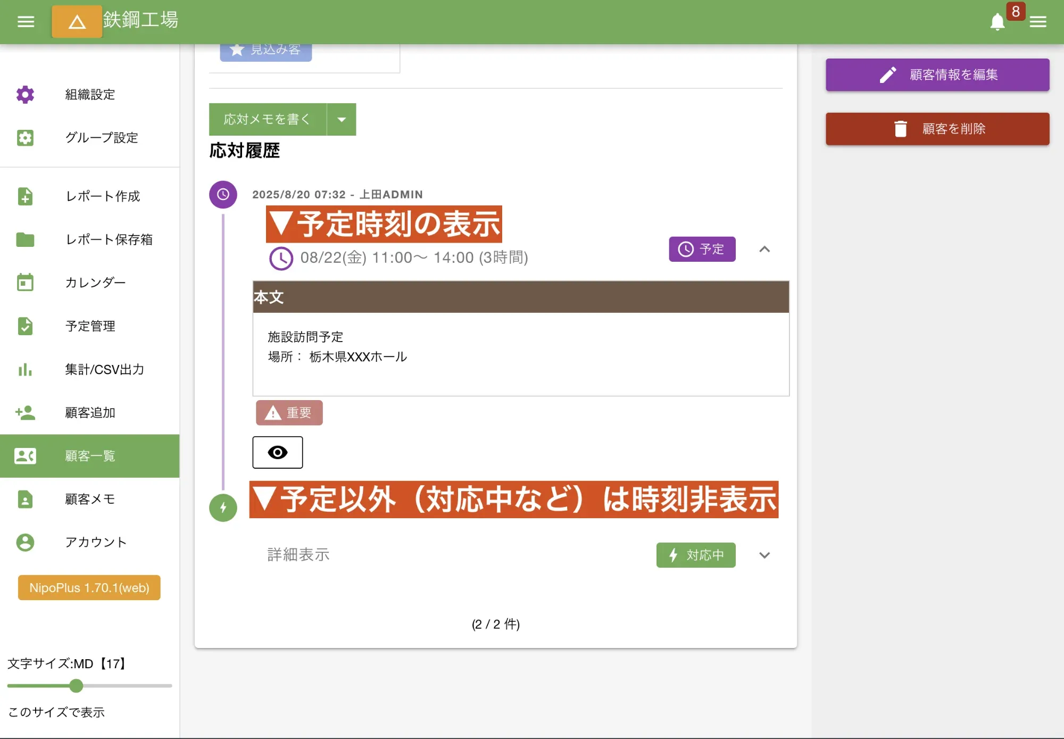This screenshot has width=1064, height=739.
Task: Toggle the eye visibility button
Action: coord(277,452)
